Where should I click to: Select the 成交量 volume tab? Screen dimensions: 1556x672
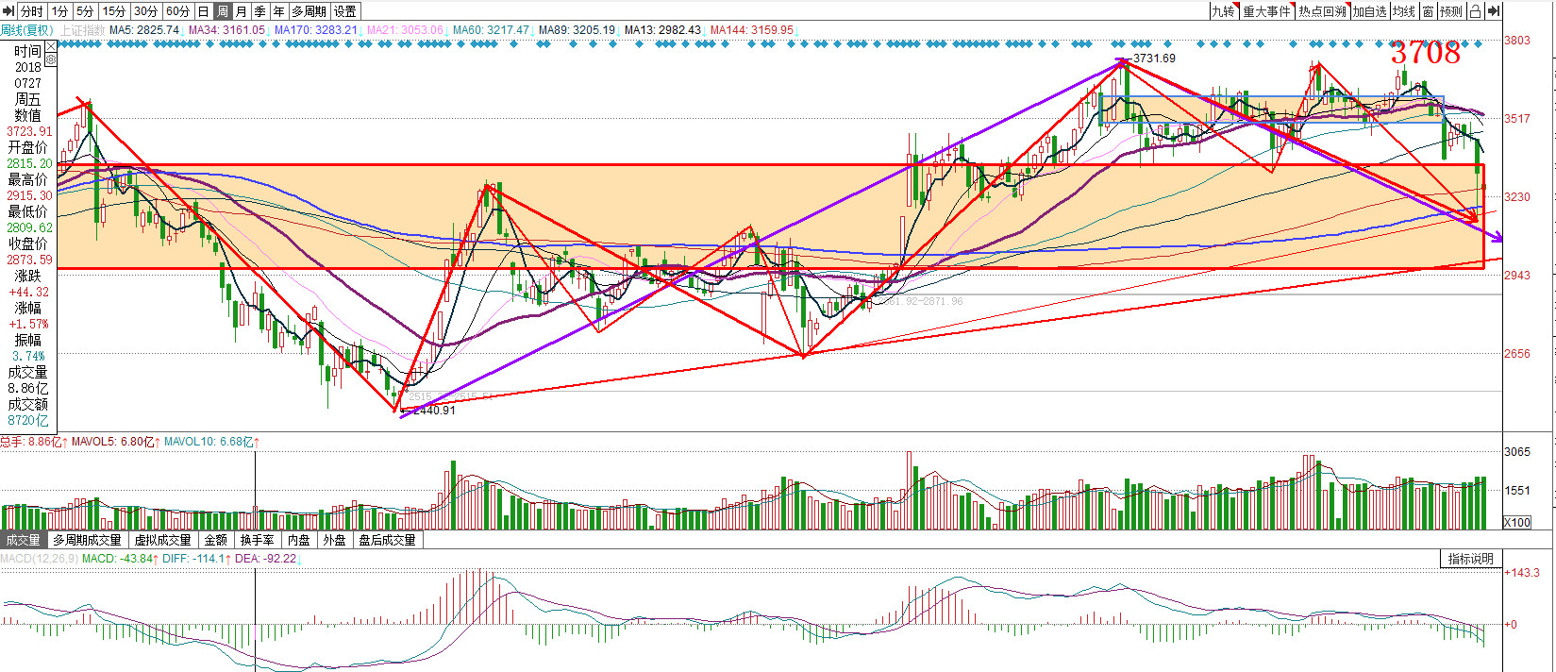point(23,540)
